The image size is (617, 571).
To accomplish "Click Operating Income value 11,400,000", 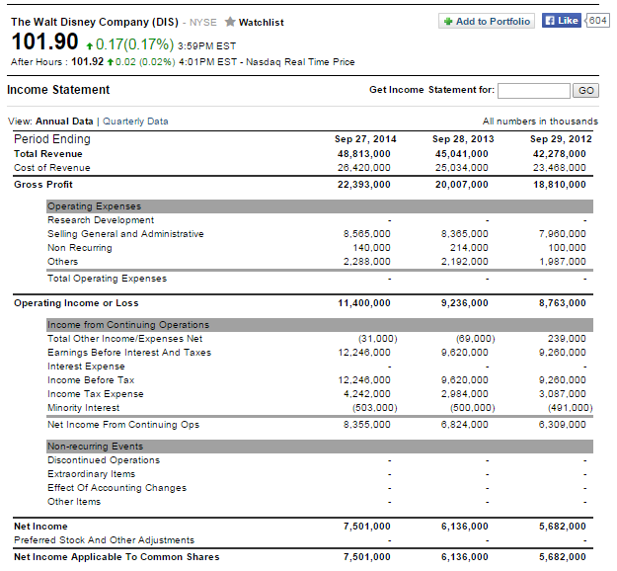I will tap(364, 303).
